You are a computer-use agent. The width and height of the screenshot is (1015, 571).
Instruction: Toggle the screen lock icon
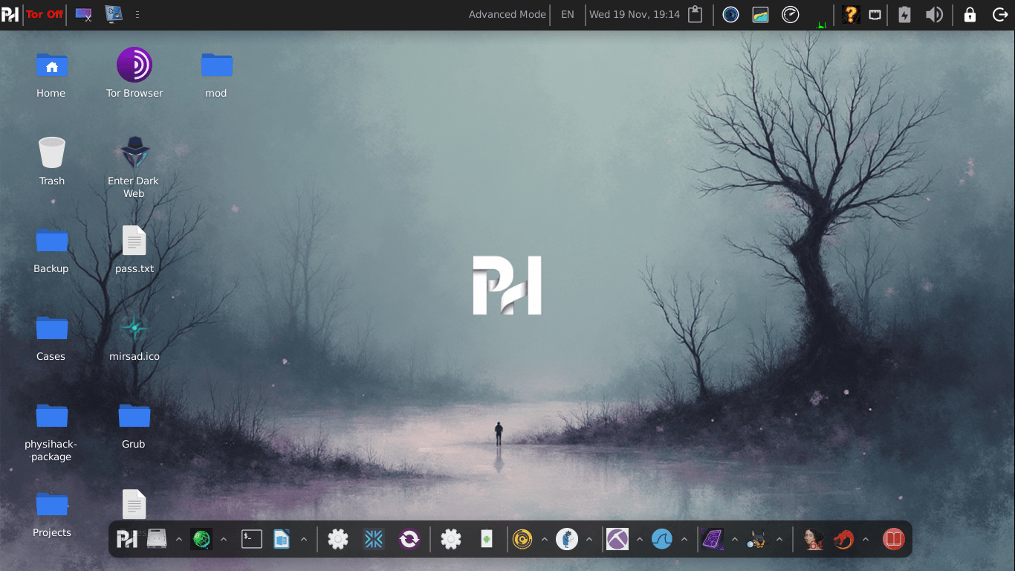[x=970, y=14]
